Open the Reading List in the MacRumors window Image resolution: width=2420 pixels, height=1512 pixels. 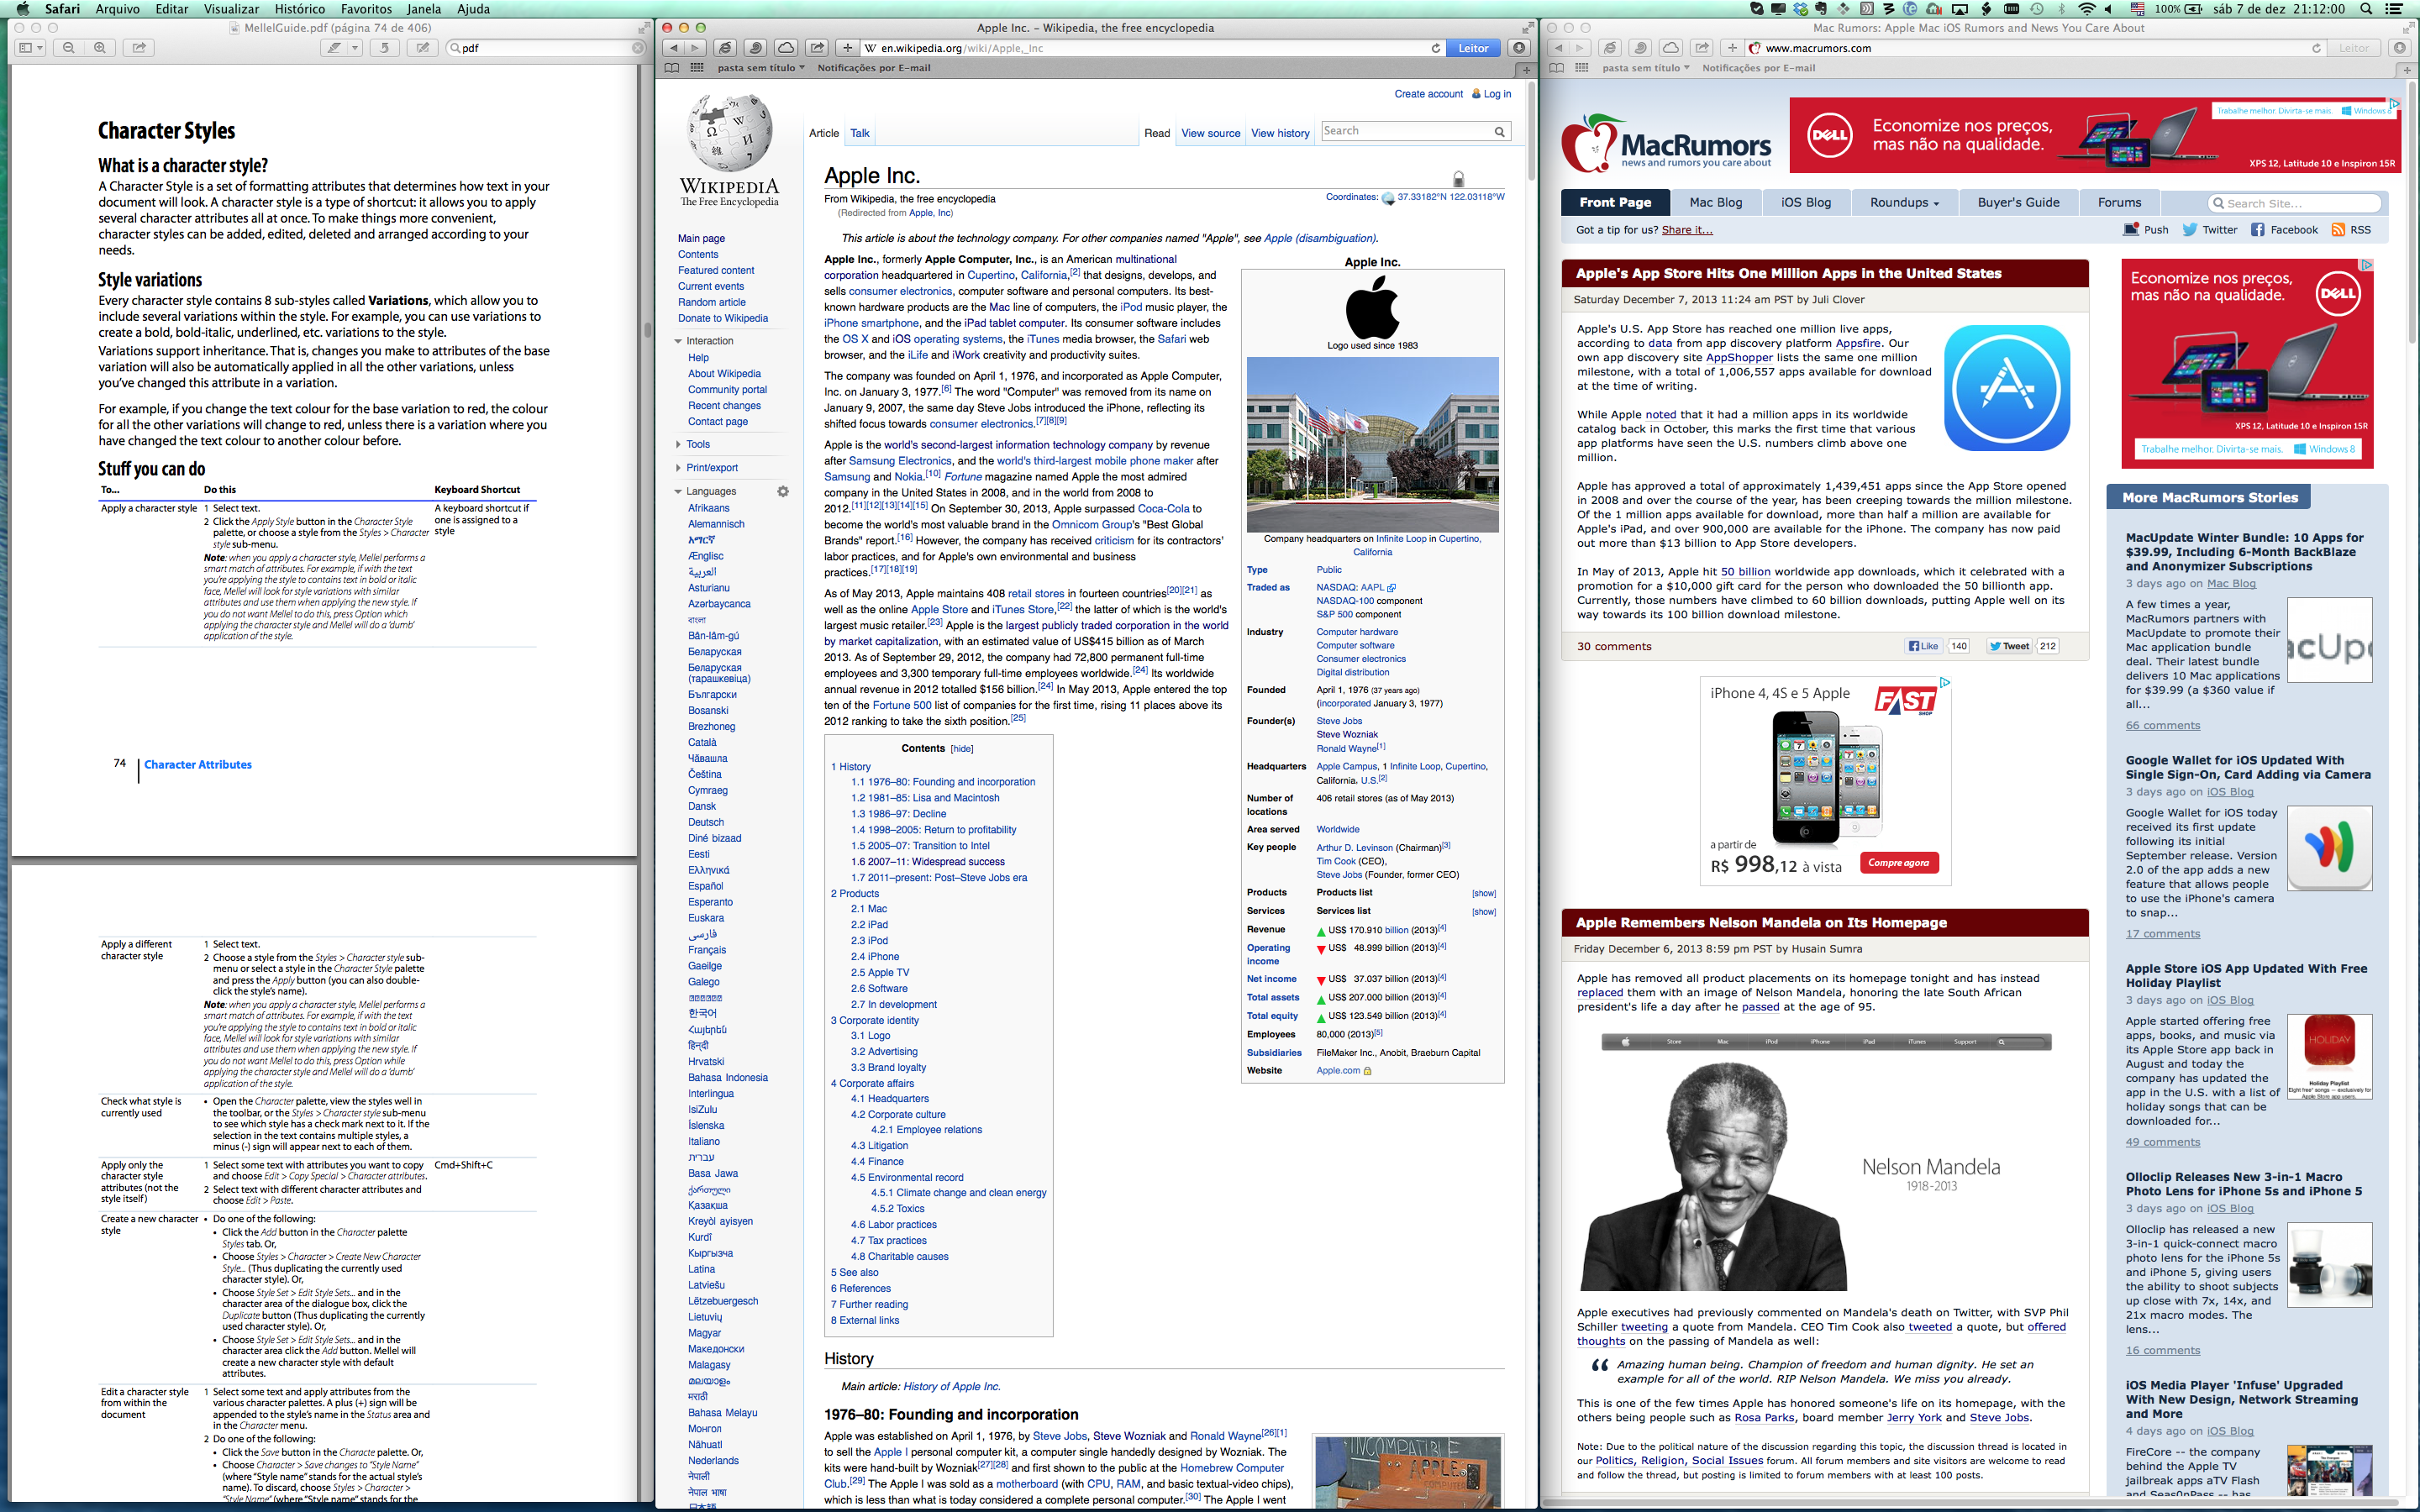tap(1556, 68)
